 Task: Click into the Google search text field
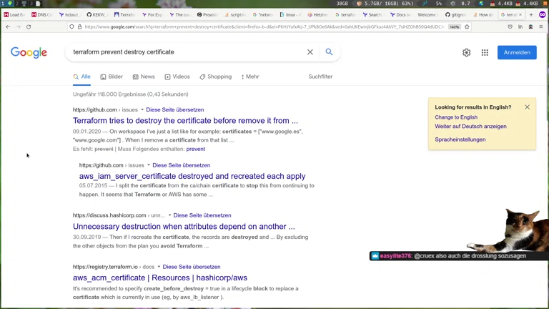[x=186, y=52]
